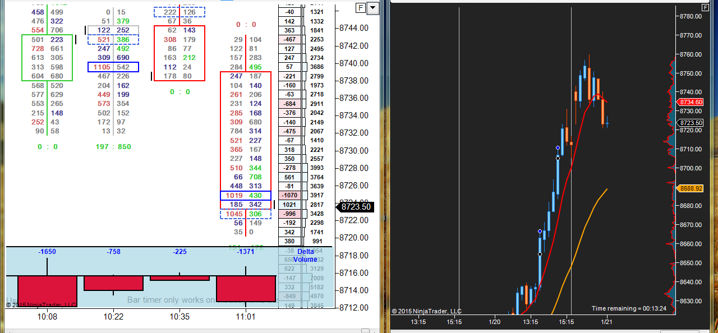This screenshot has width=718, height=333.
Task: Click the 8780.00 label on candlestick price axis
Action: click(691, 16)
